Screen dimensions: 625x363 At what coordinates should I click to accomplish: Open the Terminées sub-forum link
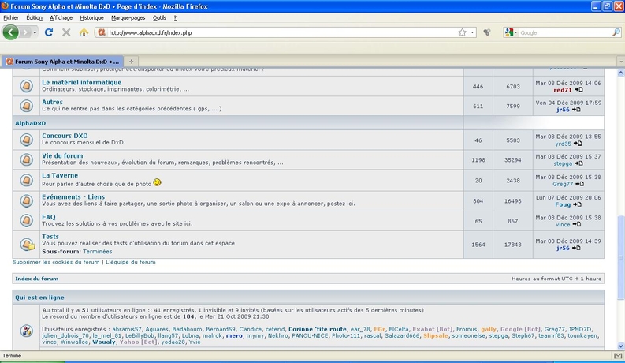tap(97, 251)
